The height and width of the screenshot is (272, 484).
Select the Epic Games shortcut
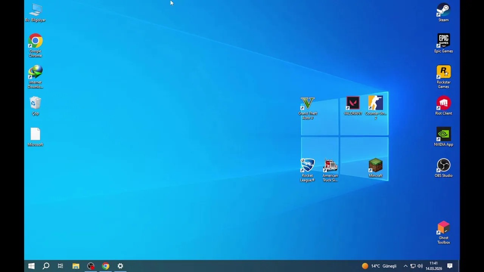(x=444, y=43)
